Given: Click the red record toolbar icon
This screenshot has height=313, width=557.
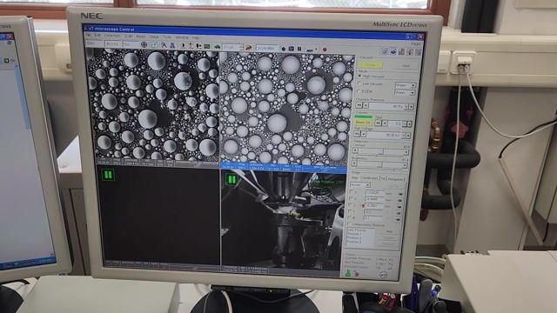Looking at the screenshot, I should [325, 50].
